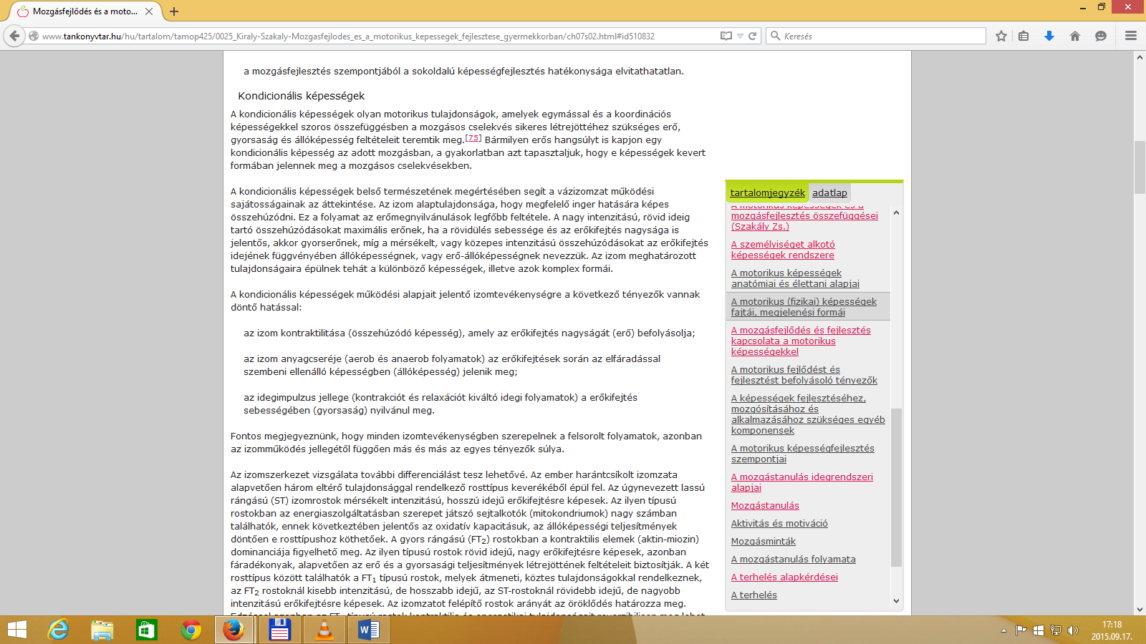This screenshot has width=1146, height=644.
Task: Reload the page with the refresh icon
Action: (x=753, y=36)
